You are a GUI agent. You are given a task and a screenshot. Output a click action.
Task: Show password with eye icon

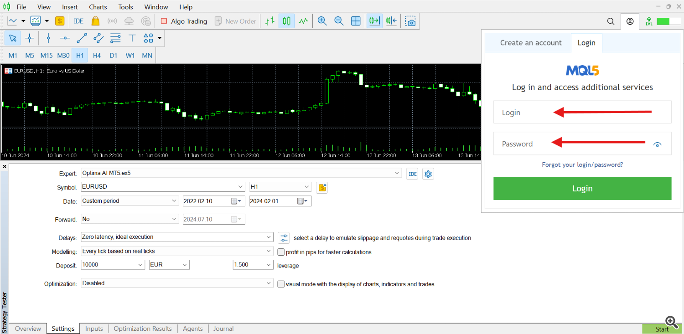[657, 144]
